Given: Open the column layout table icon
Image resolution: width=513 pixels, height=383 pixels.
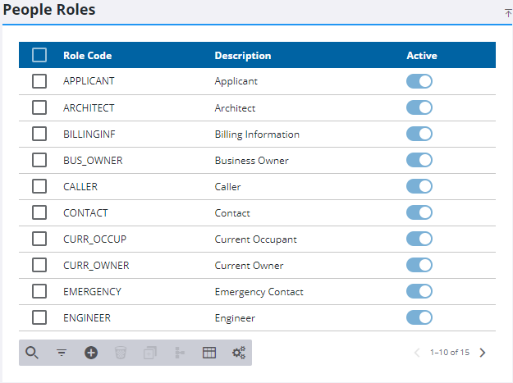Looking at the screenshot, I should click(209, 353).
